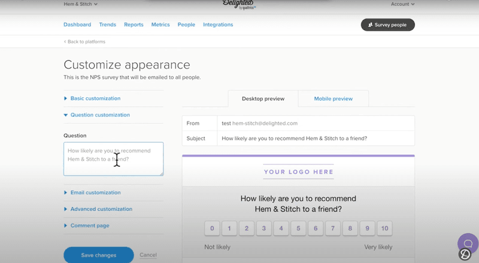Open the People section
The image size is (479, 263).
pyautogui.click(x=186, y=25)
